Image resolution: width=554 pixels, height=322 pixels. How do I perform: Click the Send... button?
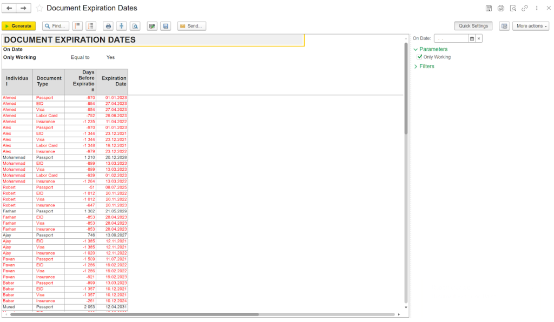point(191,26)
